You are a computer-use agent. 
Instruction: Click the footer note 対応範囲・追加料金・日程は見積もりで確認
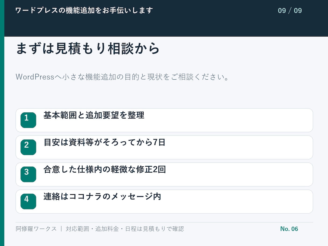point(125,229)
